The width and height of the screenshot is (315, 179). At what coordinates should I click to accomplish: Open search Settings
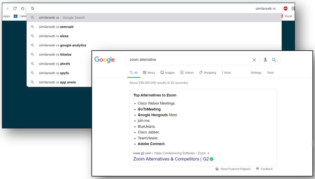pos(256,73)
